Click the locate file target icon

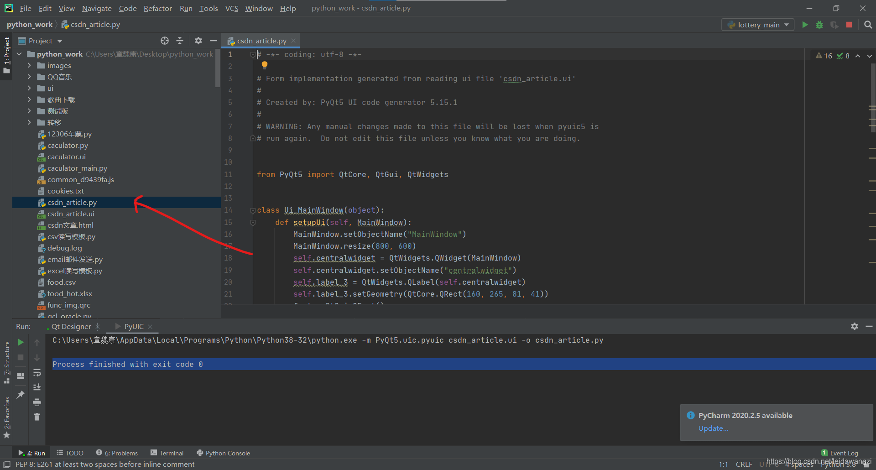coord(165,41)
